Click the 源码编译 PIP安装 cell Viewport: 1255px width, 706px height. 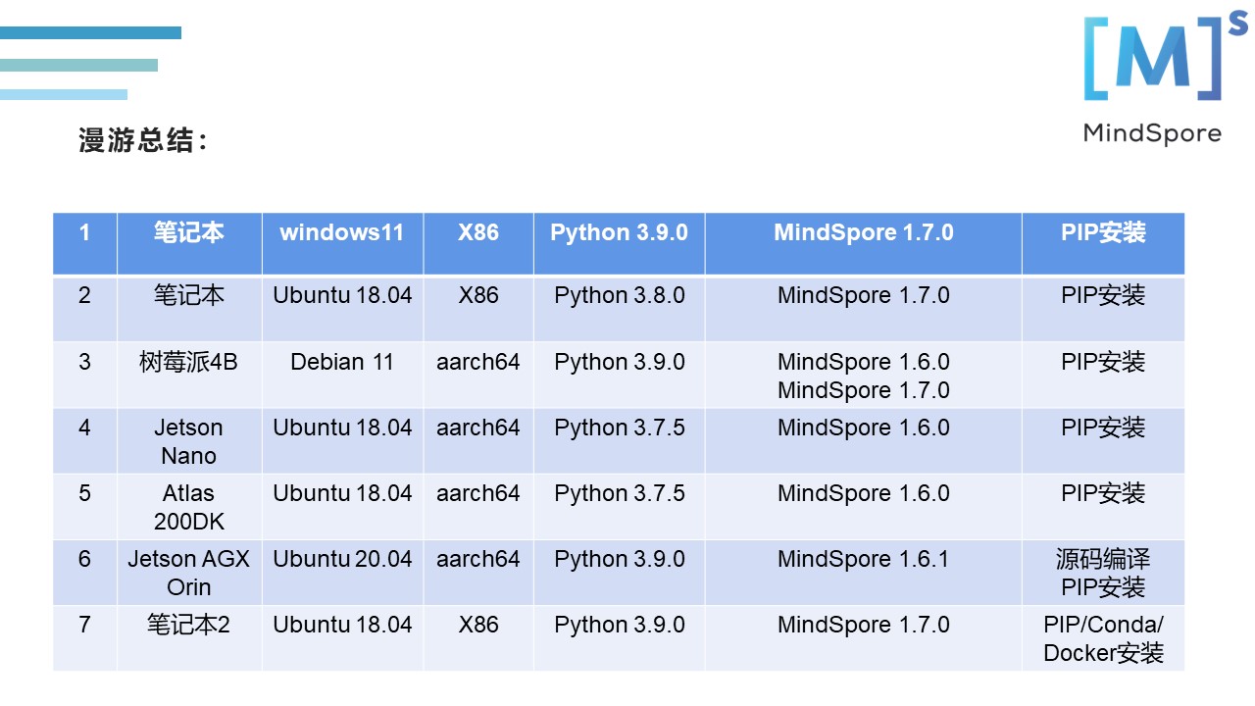tap(1103, 573)
